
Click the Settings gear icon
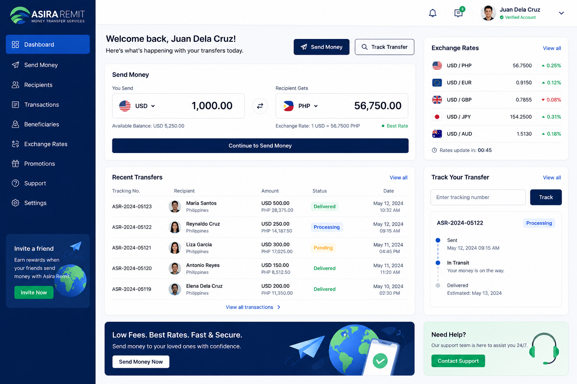click(15, 203)
